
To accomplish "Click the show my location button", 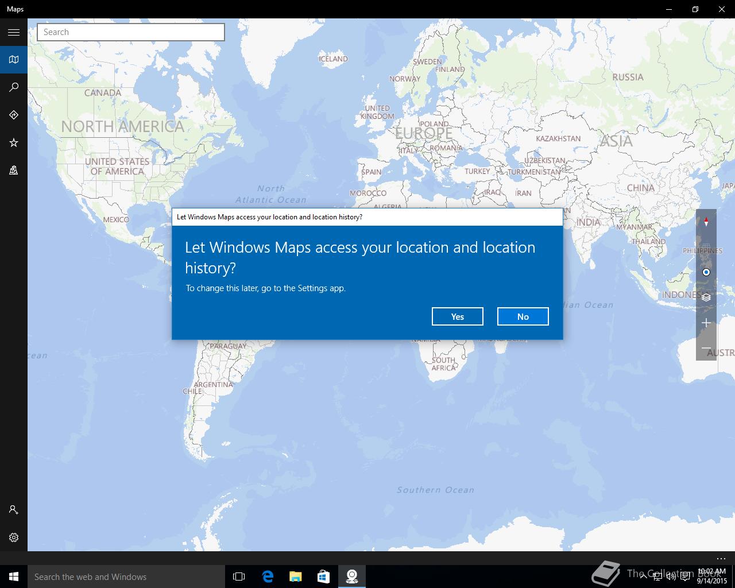I will click(706, 272).
